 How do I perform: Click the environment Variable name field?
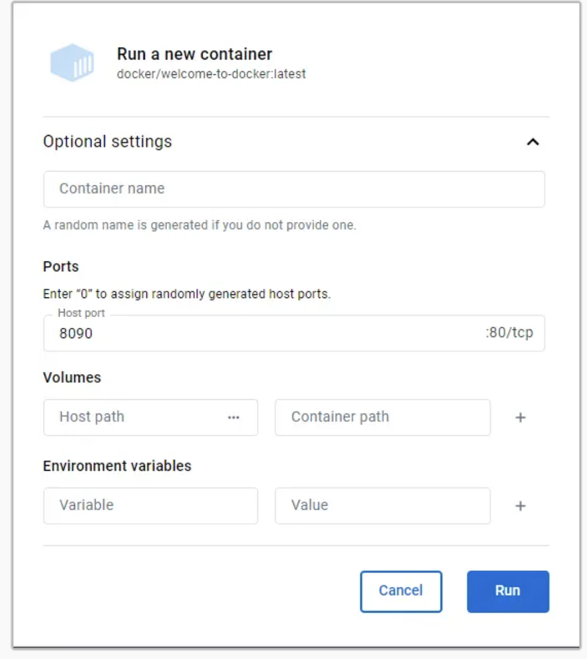[150, 506]
